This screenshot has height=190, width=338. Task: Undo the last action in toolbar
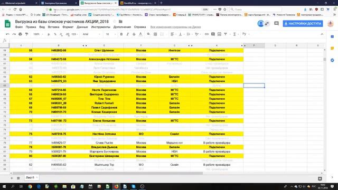click(7, 34)
